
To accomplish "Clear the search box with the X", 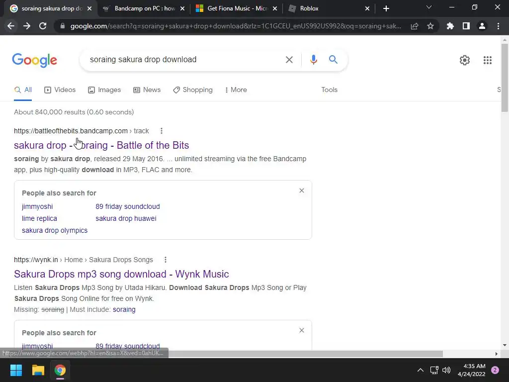I will (x=289, y=60).
